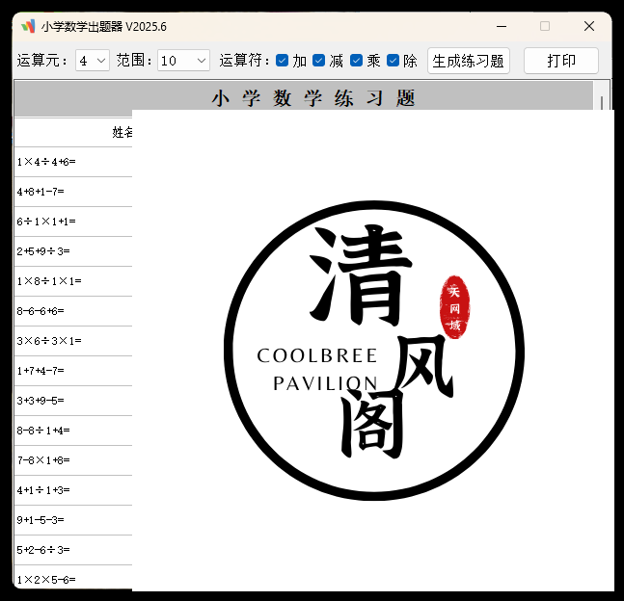
Task: Minimize the 小学数学出题器 window
Action: (502, 27)
